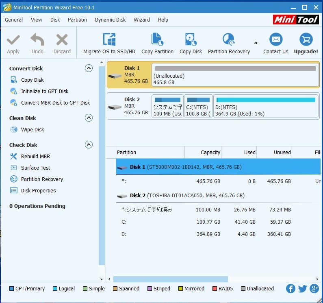Sort by the Unused column header

[274, 152]
